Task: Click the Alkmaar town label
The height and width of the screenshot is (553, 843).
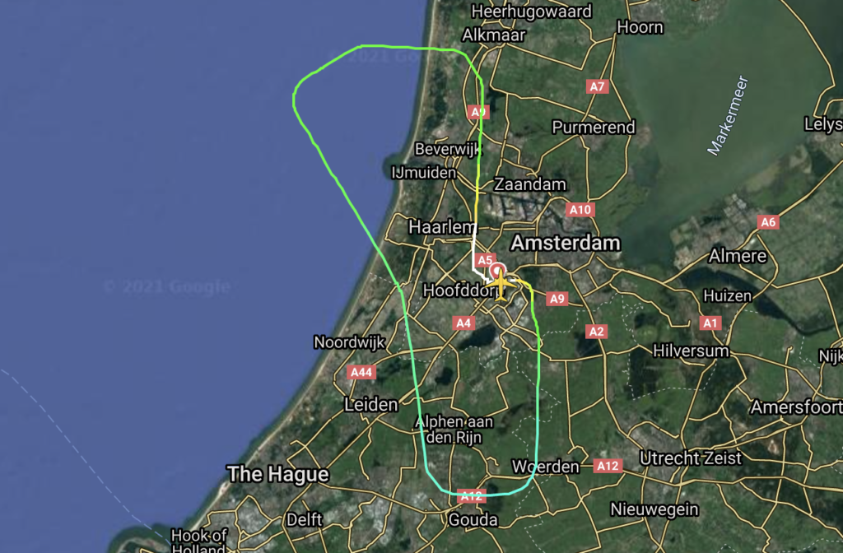Action: [494, 35]
